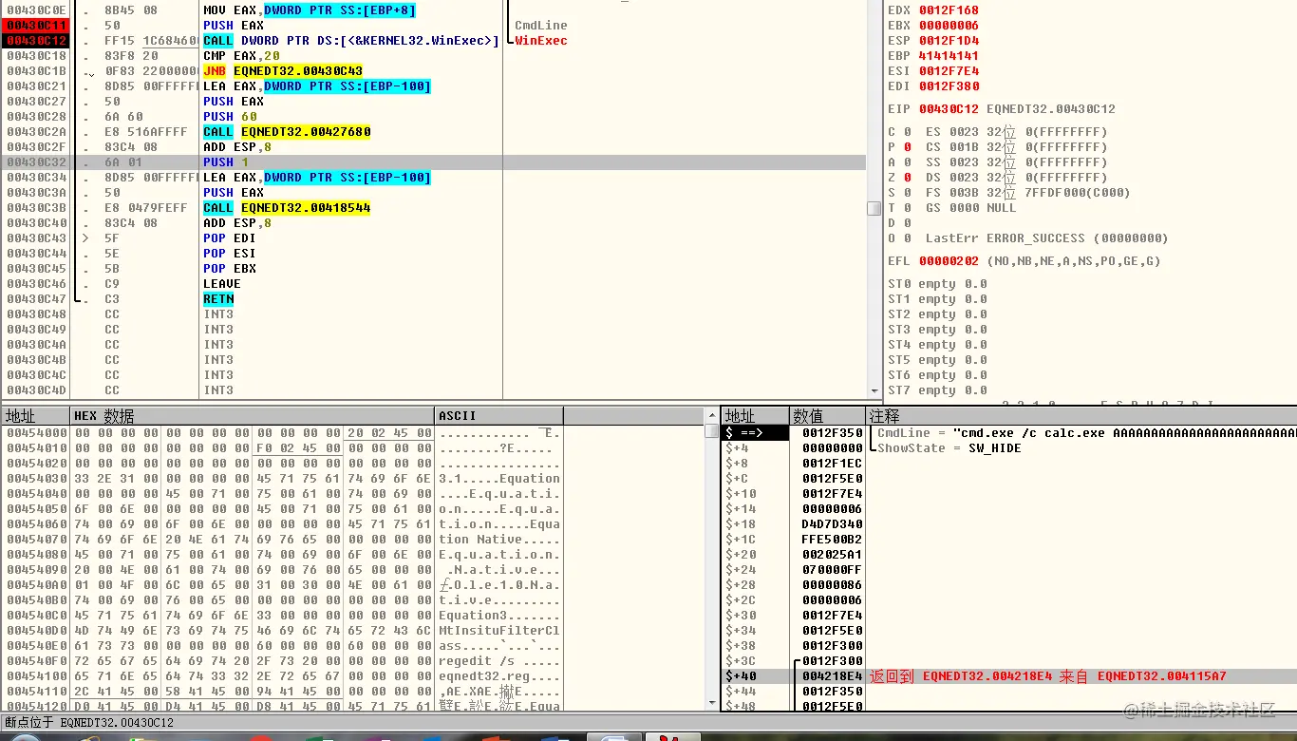Viewport: 1297px width, 741px height.
Task: Click the 地址 header in dump pane
Action: (36, 416)
